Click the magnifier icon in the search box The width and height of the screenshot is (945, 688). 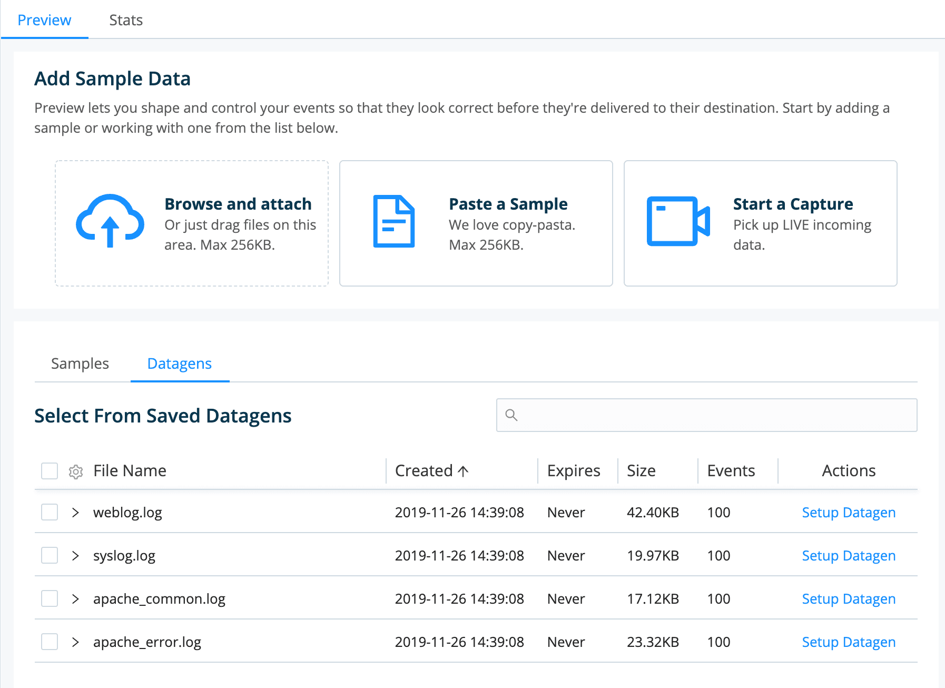click(x=511, y=415)
